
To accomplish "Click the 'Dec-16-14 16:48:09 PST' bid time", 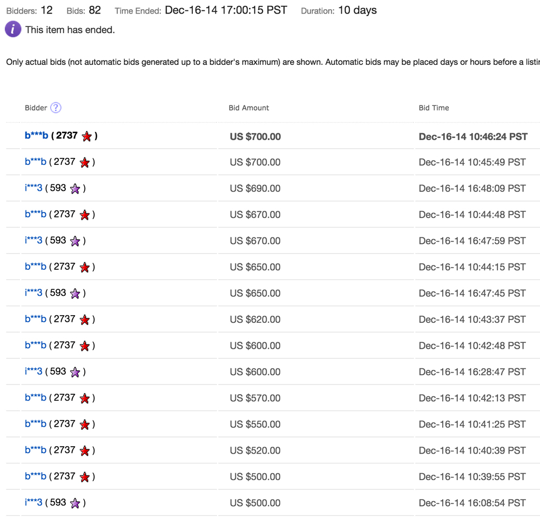I will click(472, 189).
